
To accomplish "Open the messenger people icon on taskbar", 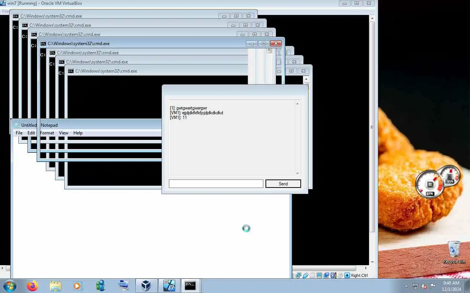I will [100, 286].
